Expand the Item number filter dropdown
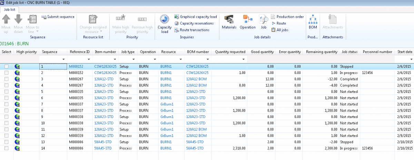This screenshot has height=160, width=414. [x=115, y=60]
